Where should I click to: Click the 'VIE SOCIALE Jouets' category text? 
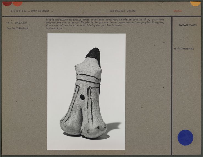[x=122, y=11]
